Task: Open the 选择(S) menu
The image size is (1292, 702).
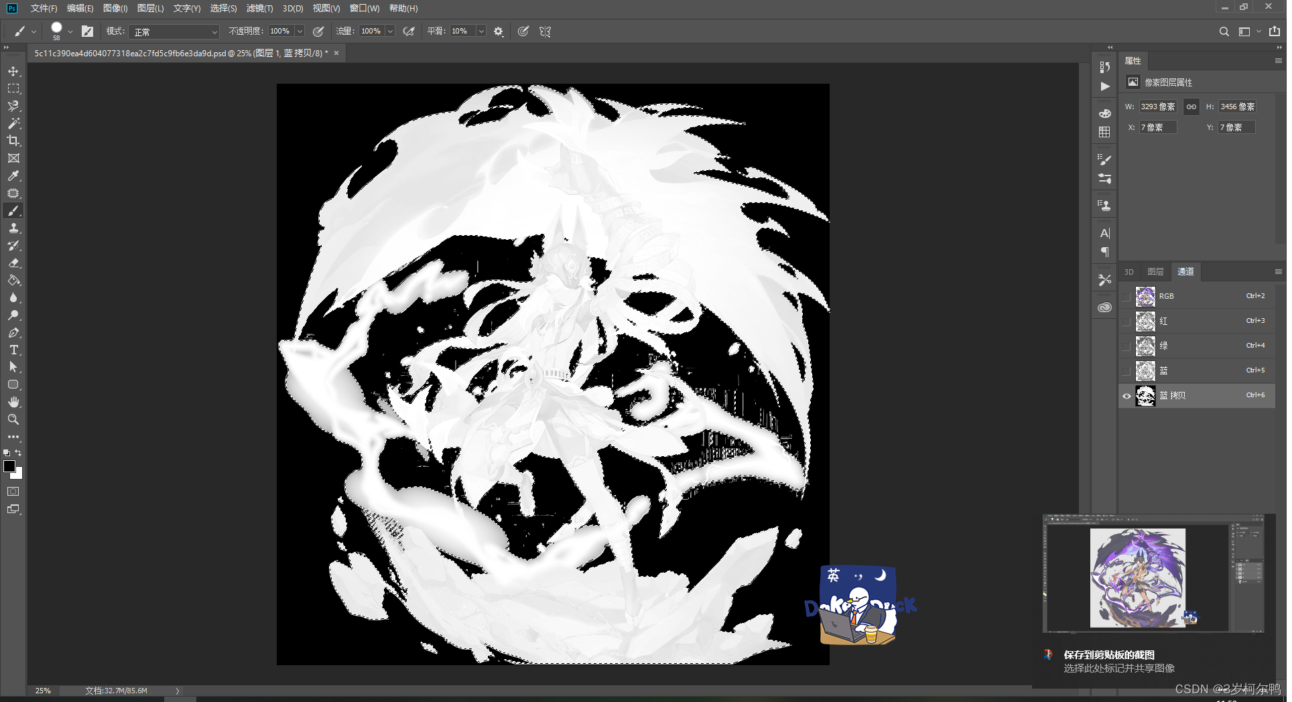Action: click(223, 8)
